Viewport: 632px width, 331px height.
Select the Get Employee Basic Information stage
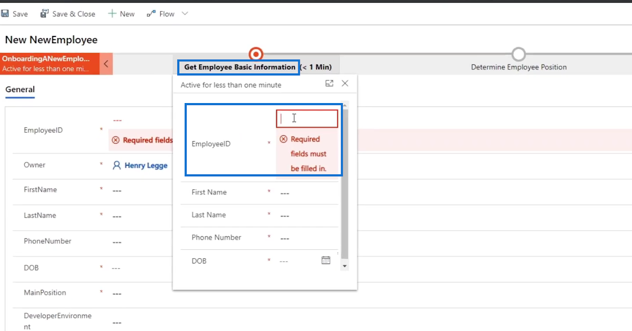(239, 67)
